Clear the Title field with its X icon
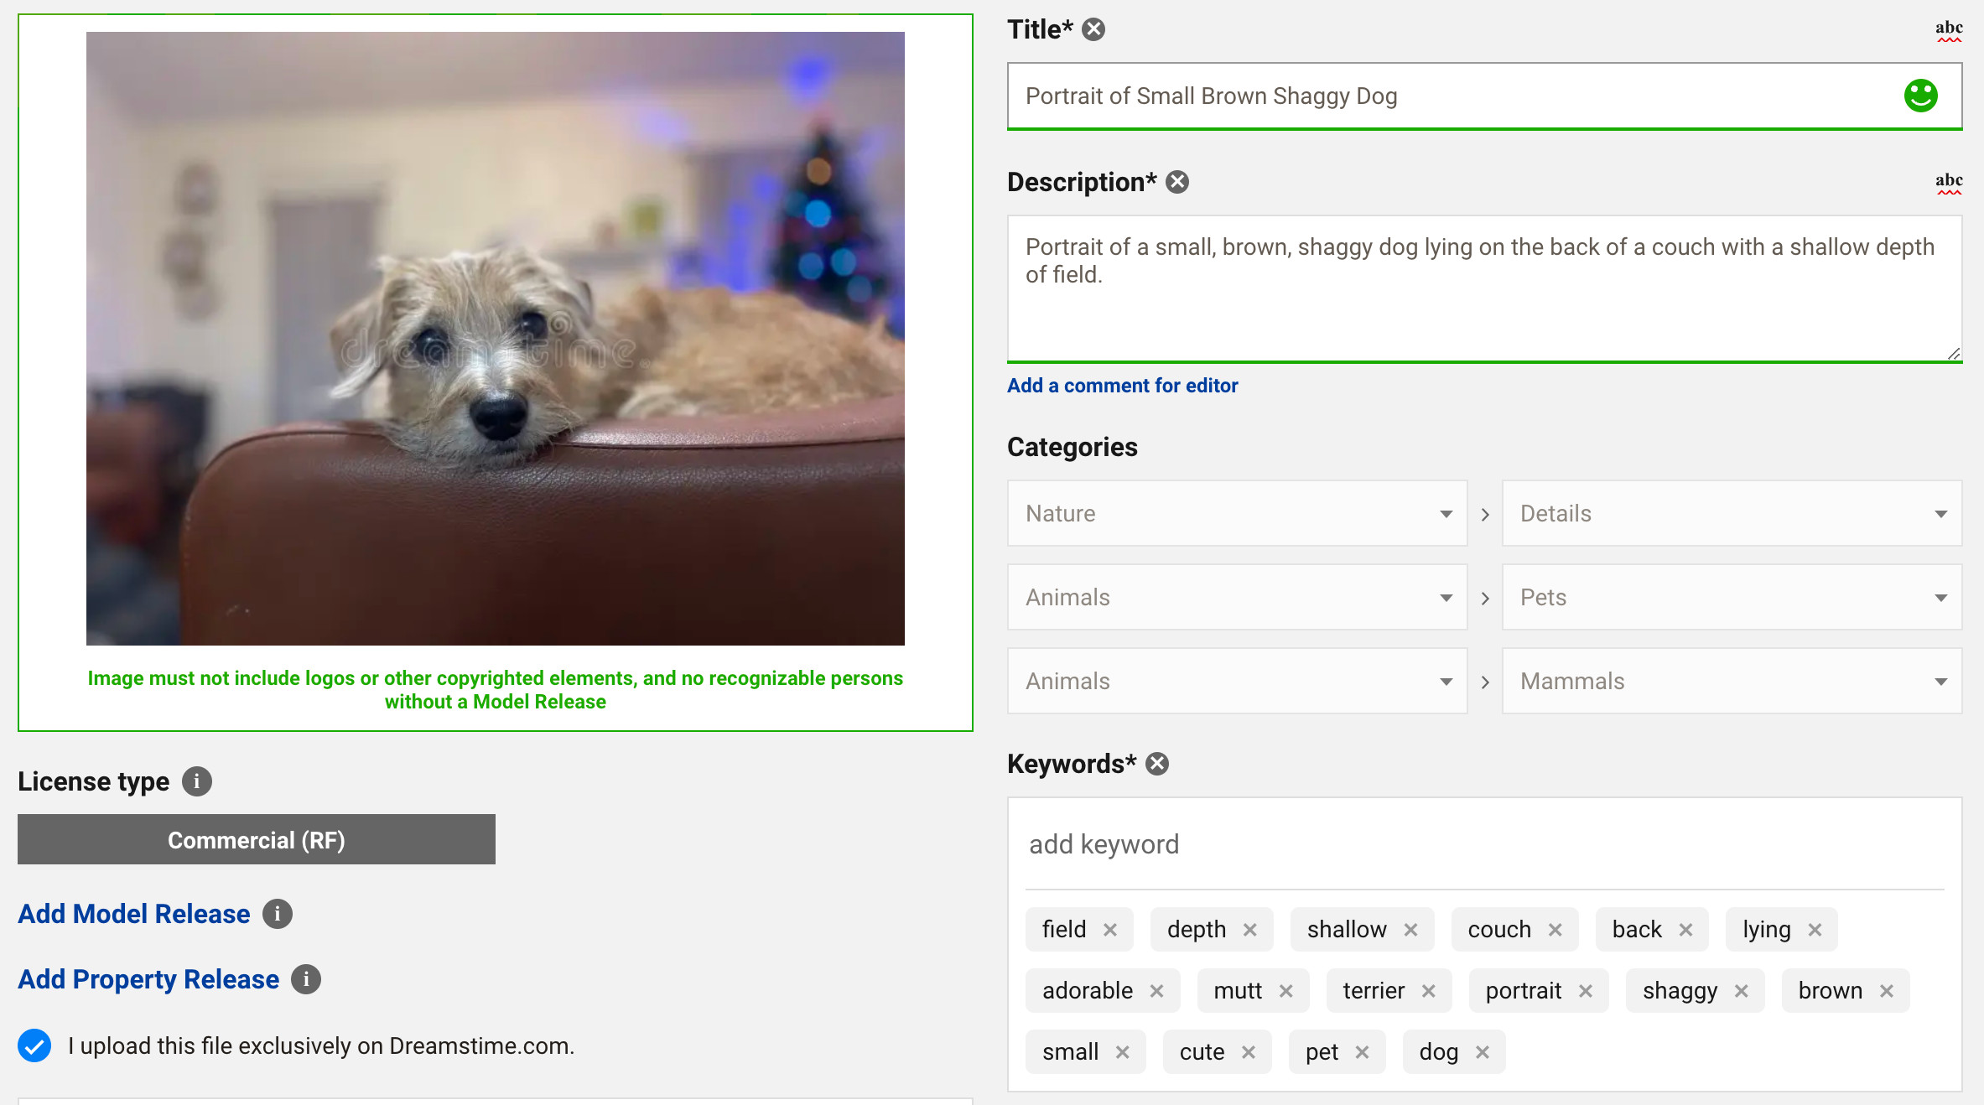The height and width of the screenshot is (1105, 1984). (1093, 29)
